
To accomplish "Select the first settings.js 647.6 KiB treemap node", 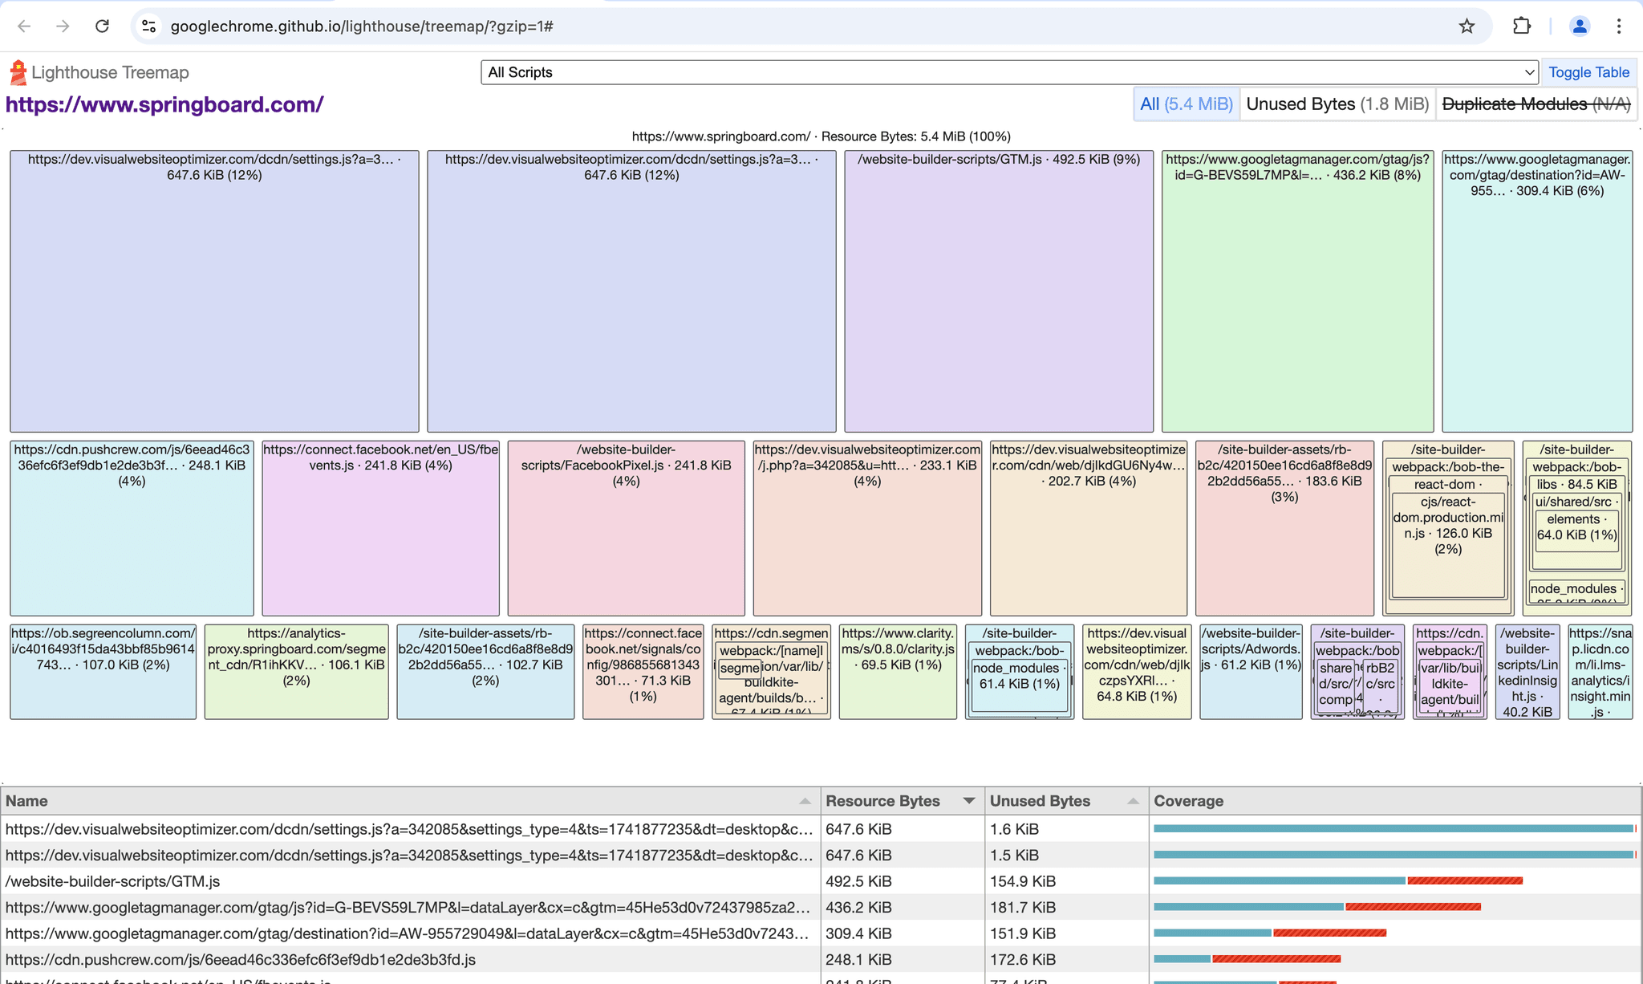I will (214, 291).
